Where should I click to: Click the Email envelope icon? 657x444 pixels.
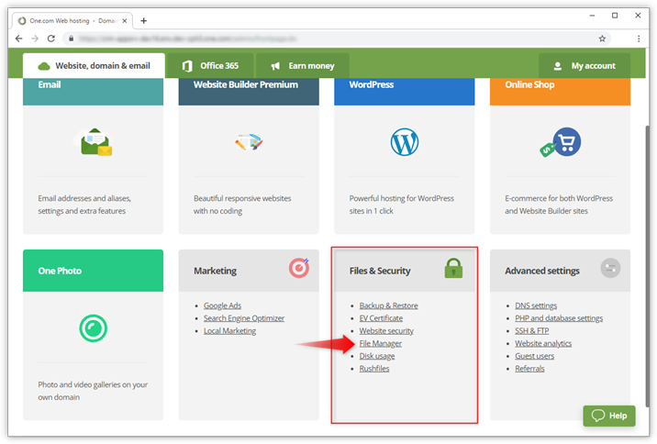click(96, 142)
